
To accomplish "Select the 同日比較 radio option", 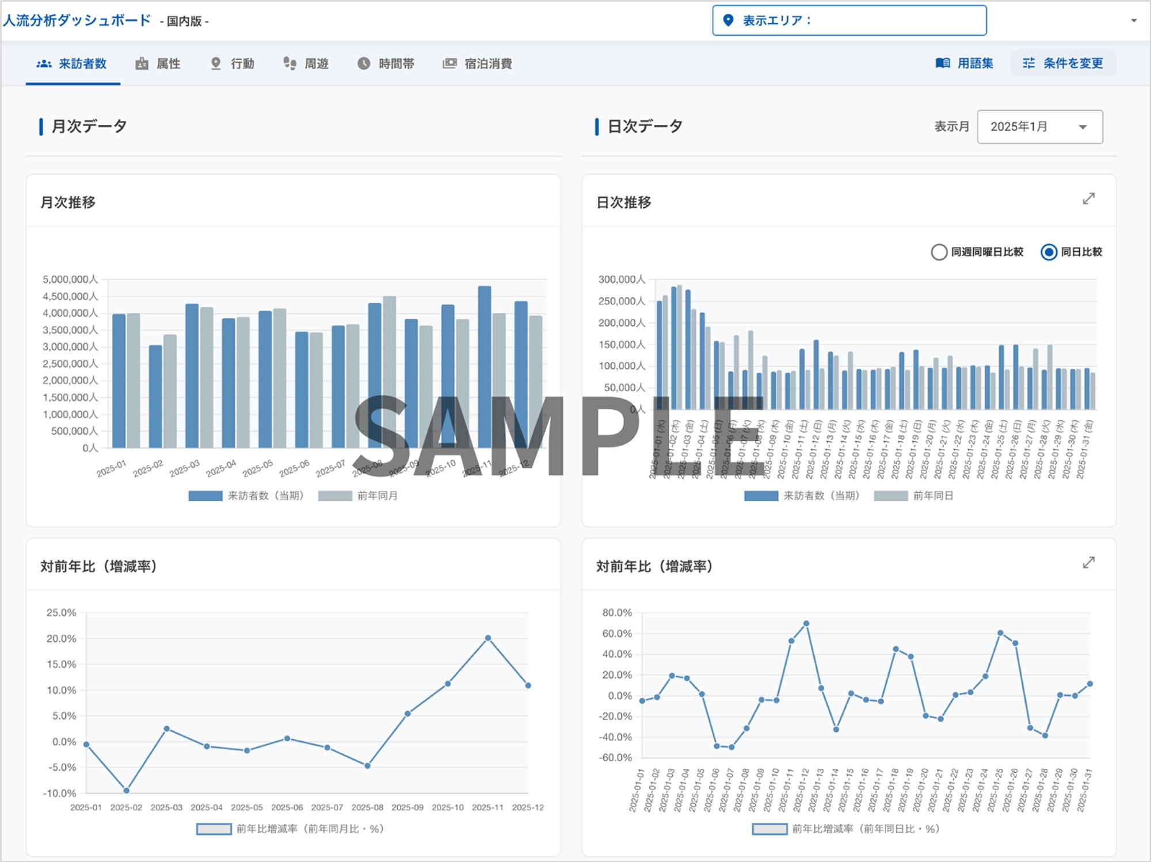I will [x=1049, y=252].
